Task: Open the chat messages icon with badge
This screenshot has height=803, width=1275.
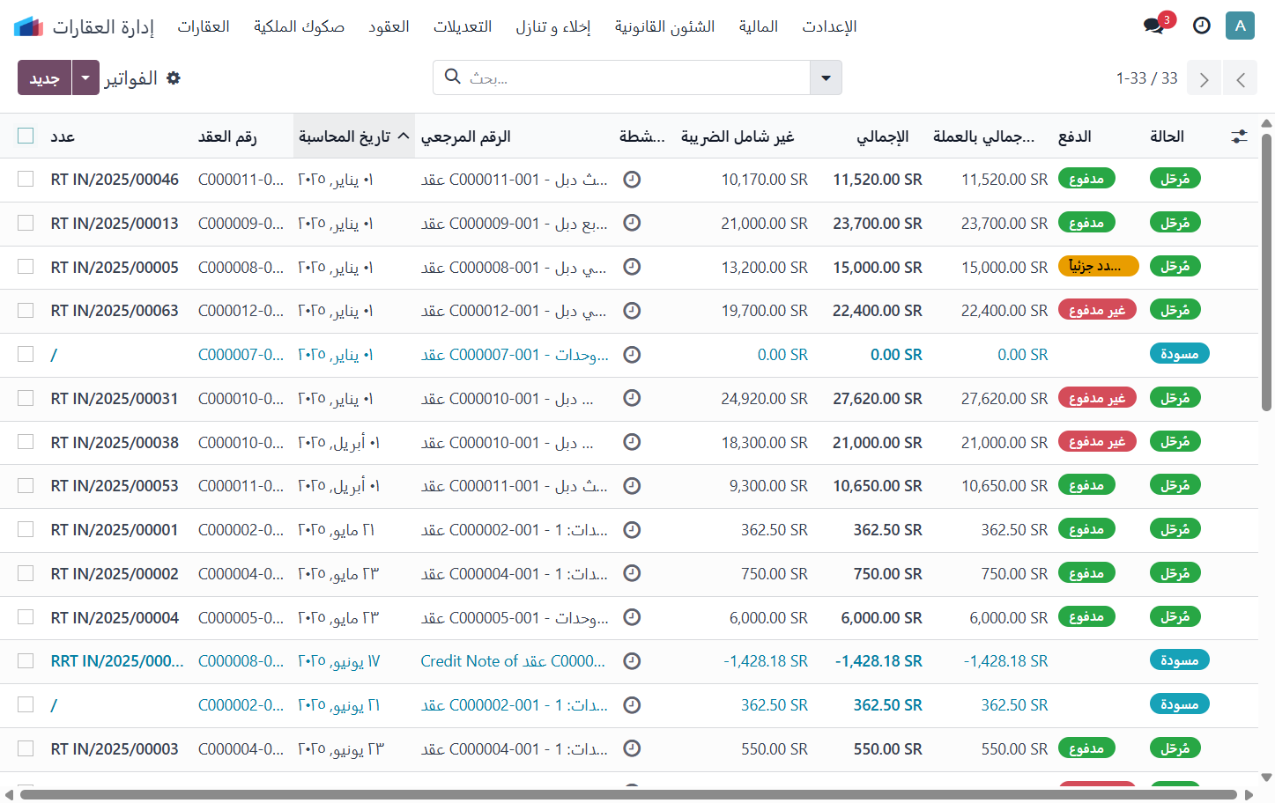Action: [1154, 26]
